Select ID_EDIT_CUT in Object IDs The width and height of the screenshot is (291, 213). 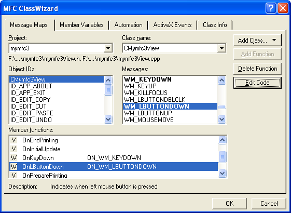click(x=57, y=106)
